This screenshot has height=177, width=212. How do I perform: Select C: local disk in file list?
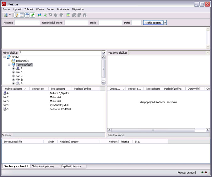8,97
